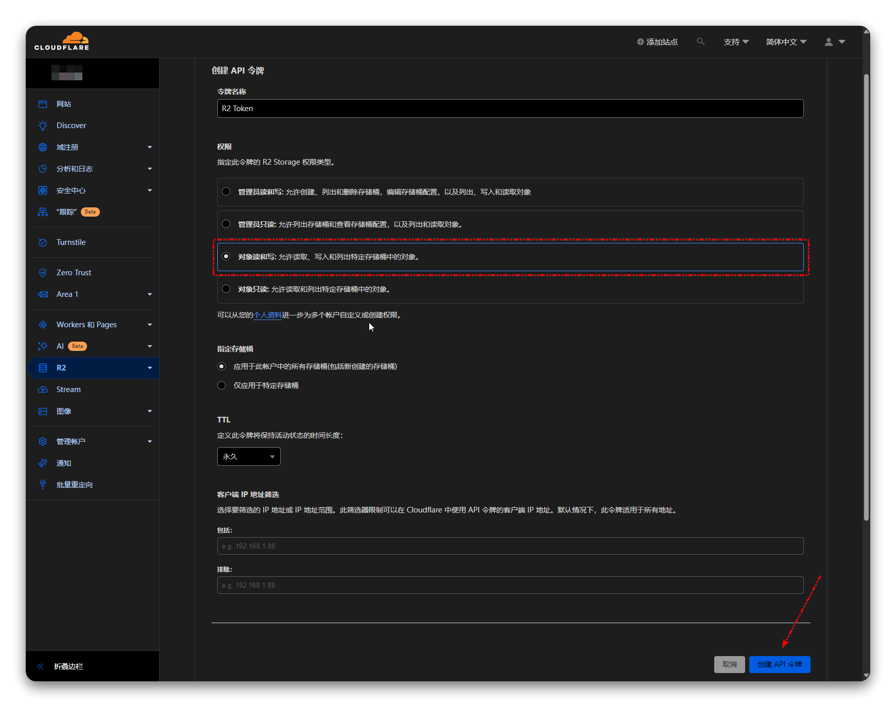Select 对象读和写 permission radio
Screen dimensions: 896x707
226,256
